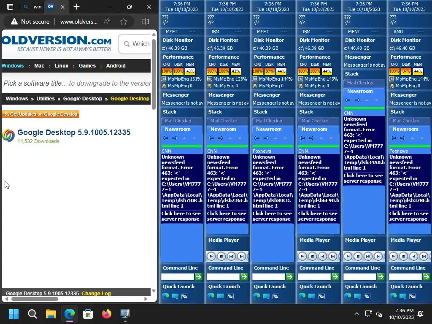
Task: Click Edge icon in MENT sidebar's Quick Launch
Action: tap(348, 296)
